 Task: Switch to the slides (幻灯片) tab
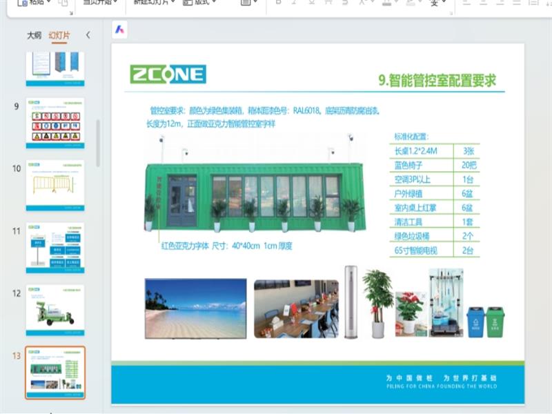tap(59, 35)
